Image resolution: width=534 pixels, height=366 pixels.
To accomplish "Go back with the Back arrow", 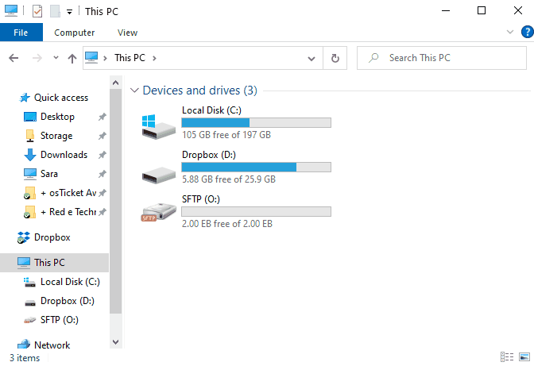I will pyautogui.click(x=14, y=58).
